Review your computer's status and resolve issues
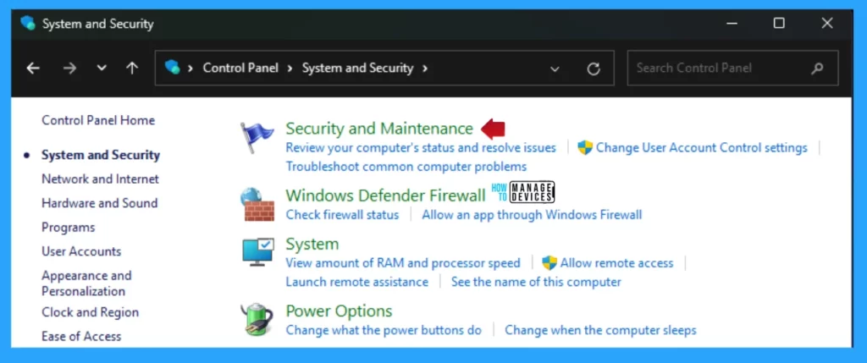867x363 pixels. tap(421, 148)
